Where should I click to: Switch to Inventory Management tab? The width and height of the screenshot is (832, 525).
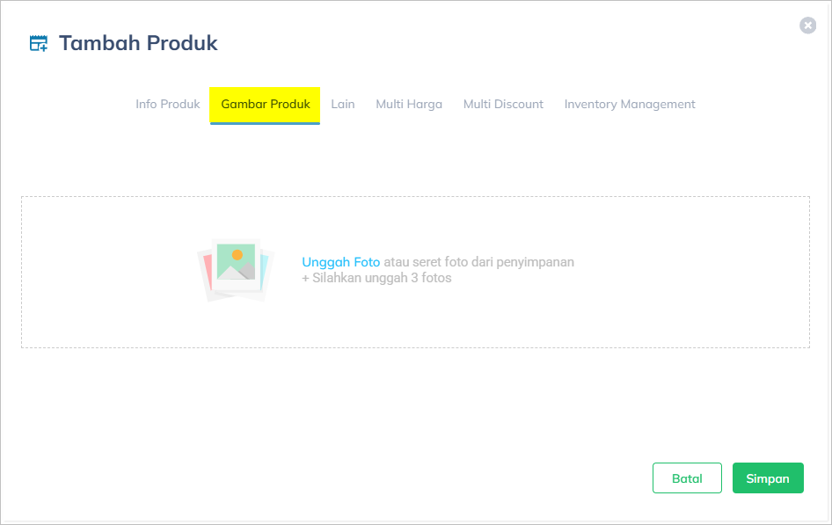pos(630,104)
